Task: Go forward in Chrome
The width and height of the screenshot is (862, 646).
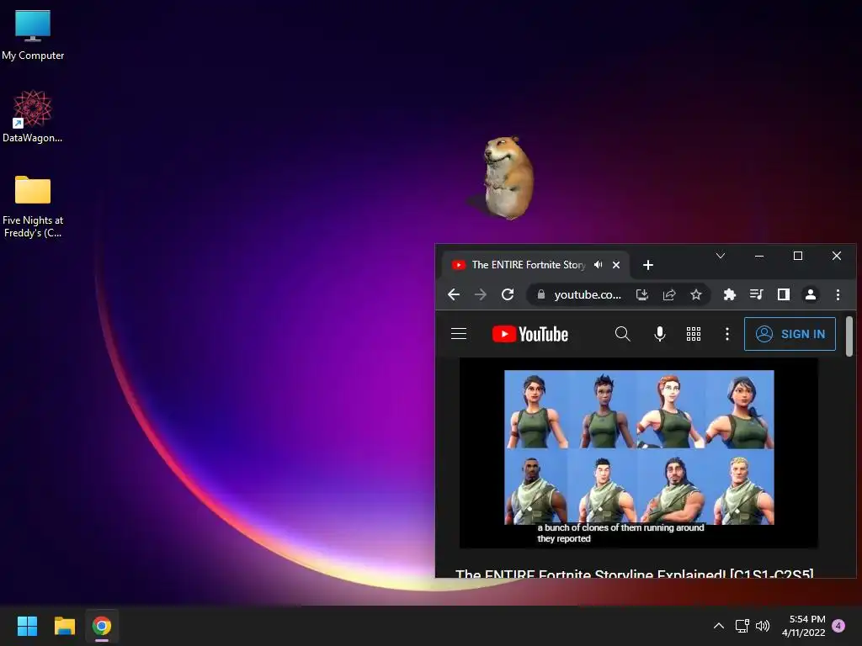Action: [x=481, y=294]
